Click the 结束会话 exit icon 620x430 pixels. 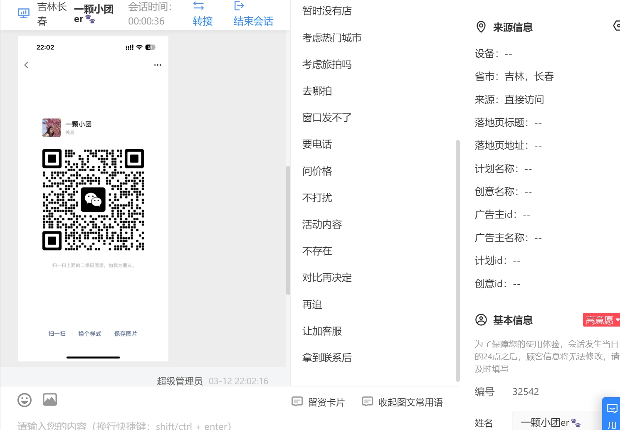tap(239, 5)
